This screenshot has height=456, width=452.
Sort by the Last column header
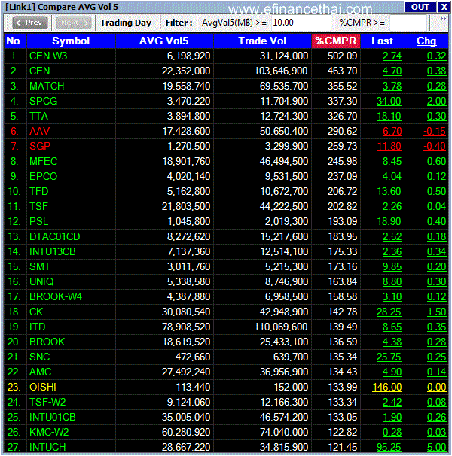tap(383, 41)
